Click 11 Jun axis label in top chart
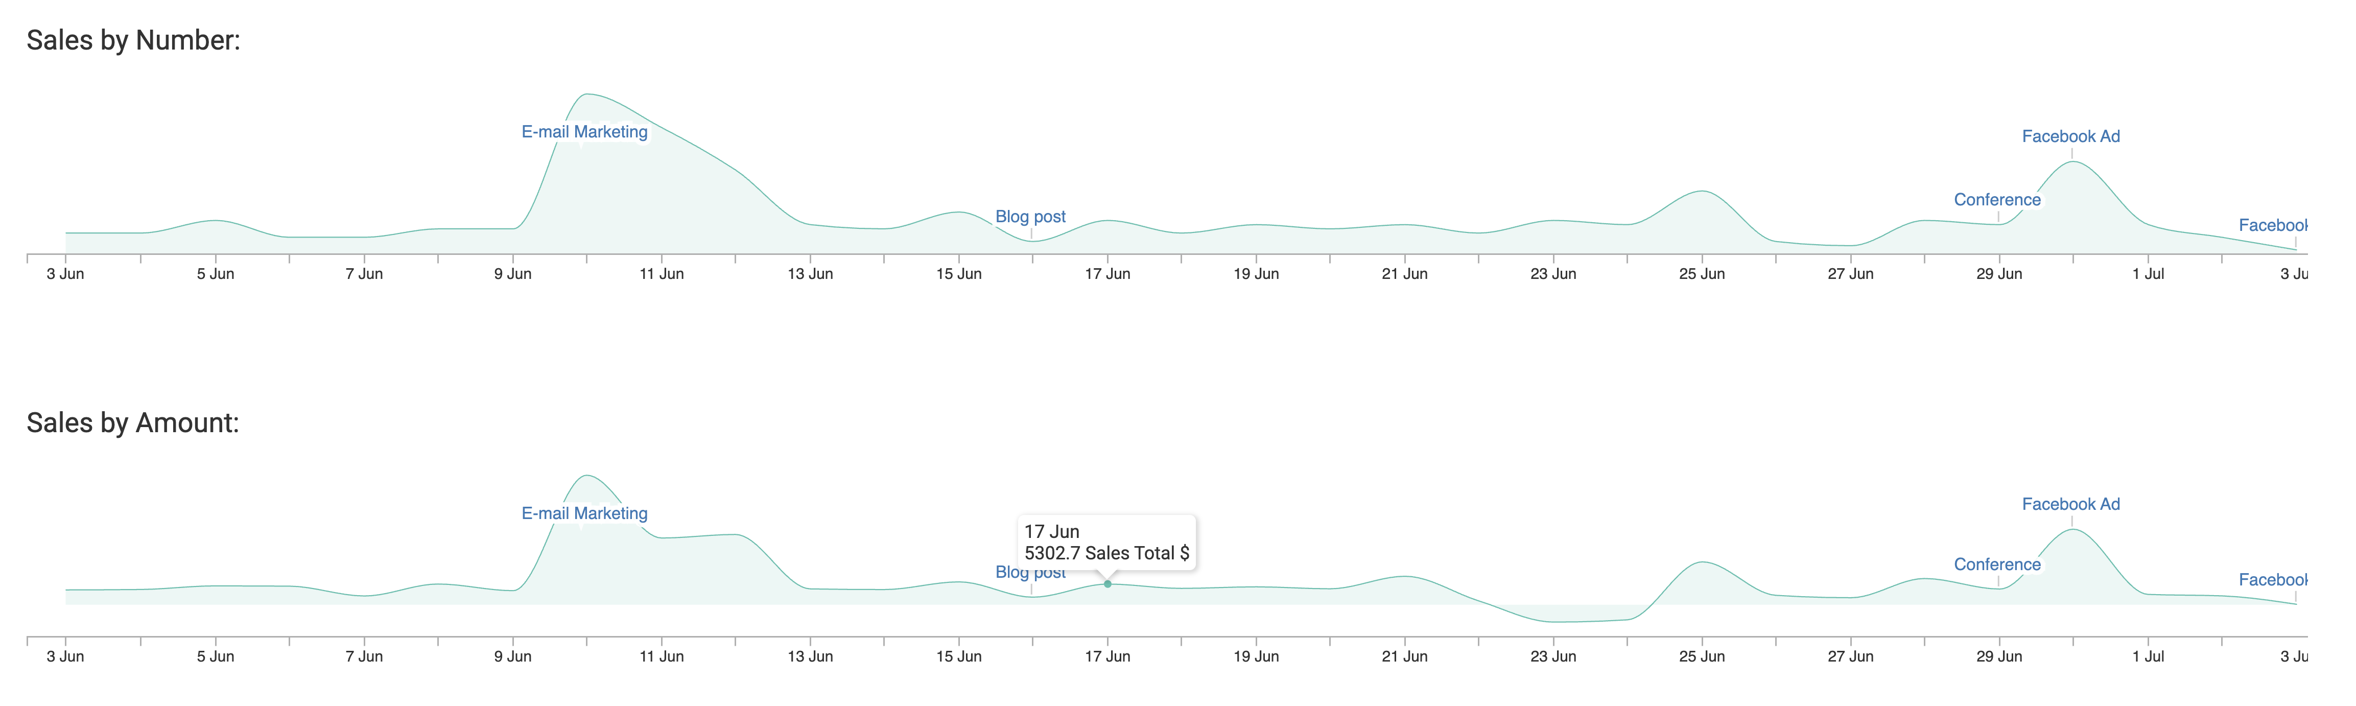Image resolution: width=2356 pixels, height=706 pixels. coord(661,273)
